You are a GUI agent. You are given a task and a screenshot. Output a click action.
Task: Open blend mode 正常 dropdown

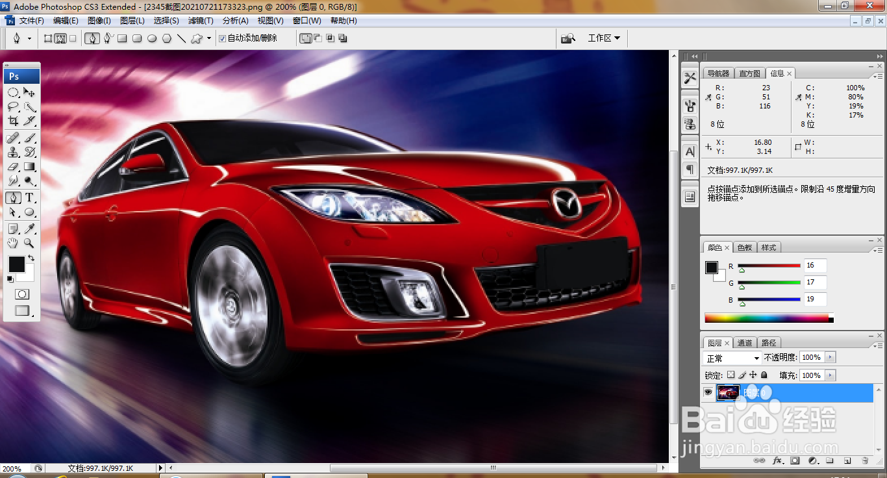(733, 358)
